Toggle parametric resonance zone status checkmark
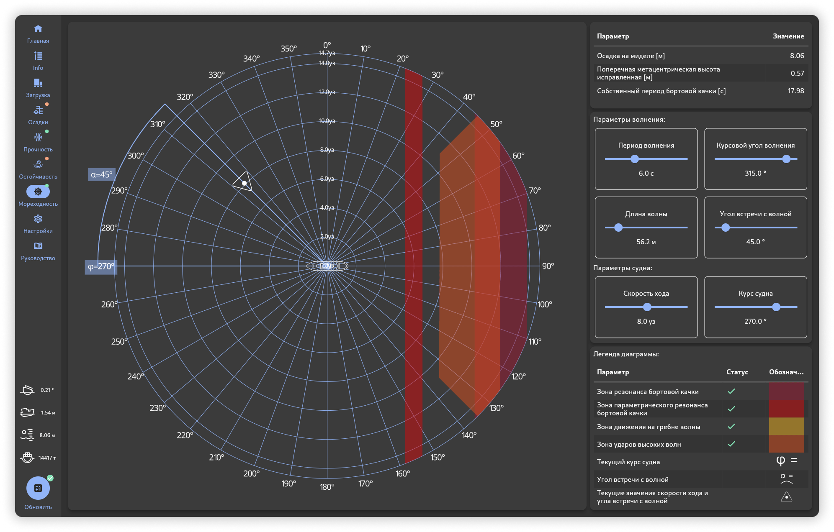The height and width of the screenshot is (532, 834). tap(731, 409)
